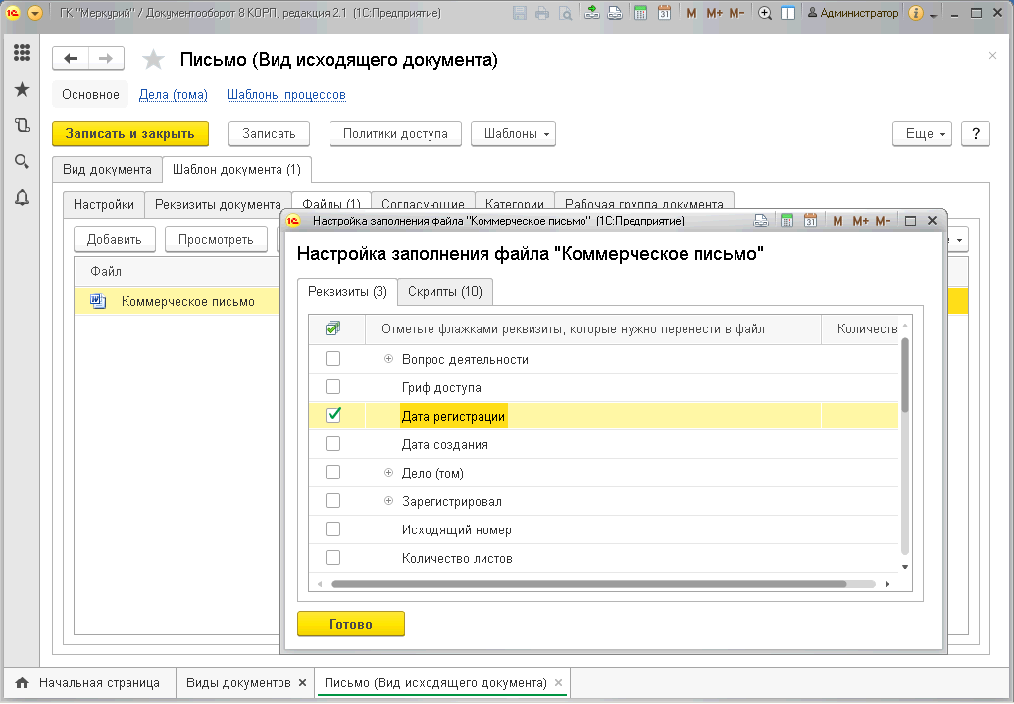This screenshot has width=1014, height=704.
Task: Check the Вопрос деятельности checkbox
Action: pos(333,358)
